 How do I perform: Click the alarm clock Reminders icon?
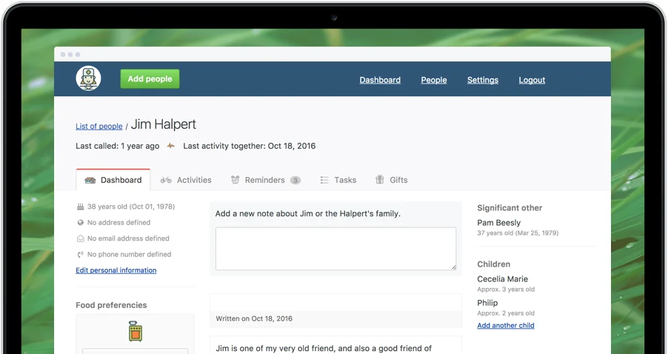coord(236,180)
